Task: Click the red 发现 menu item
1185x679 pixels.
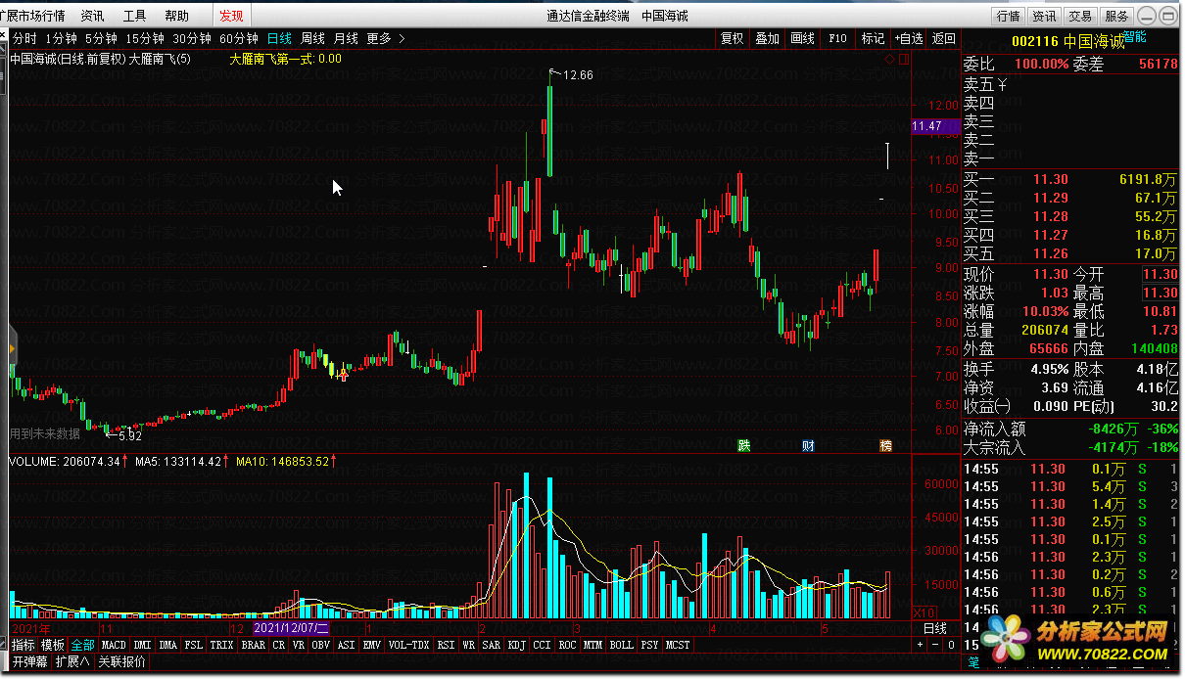Action: coord(232,16)
